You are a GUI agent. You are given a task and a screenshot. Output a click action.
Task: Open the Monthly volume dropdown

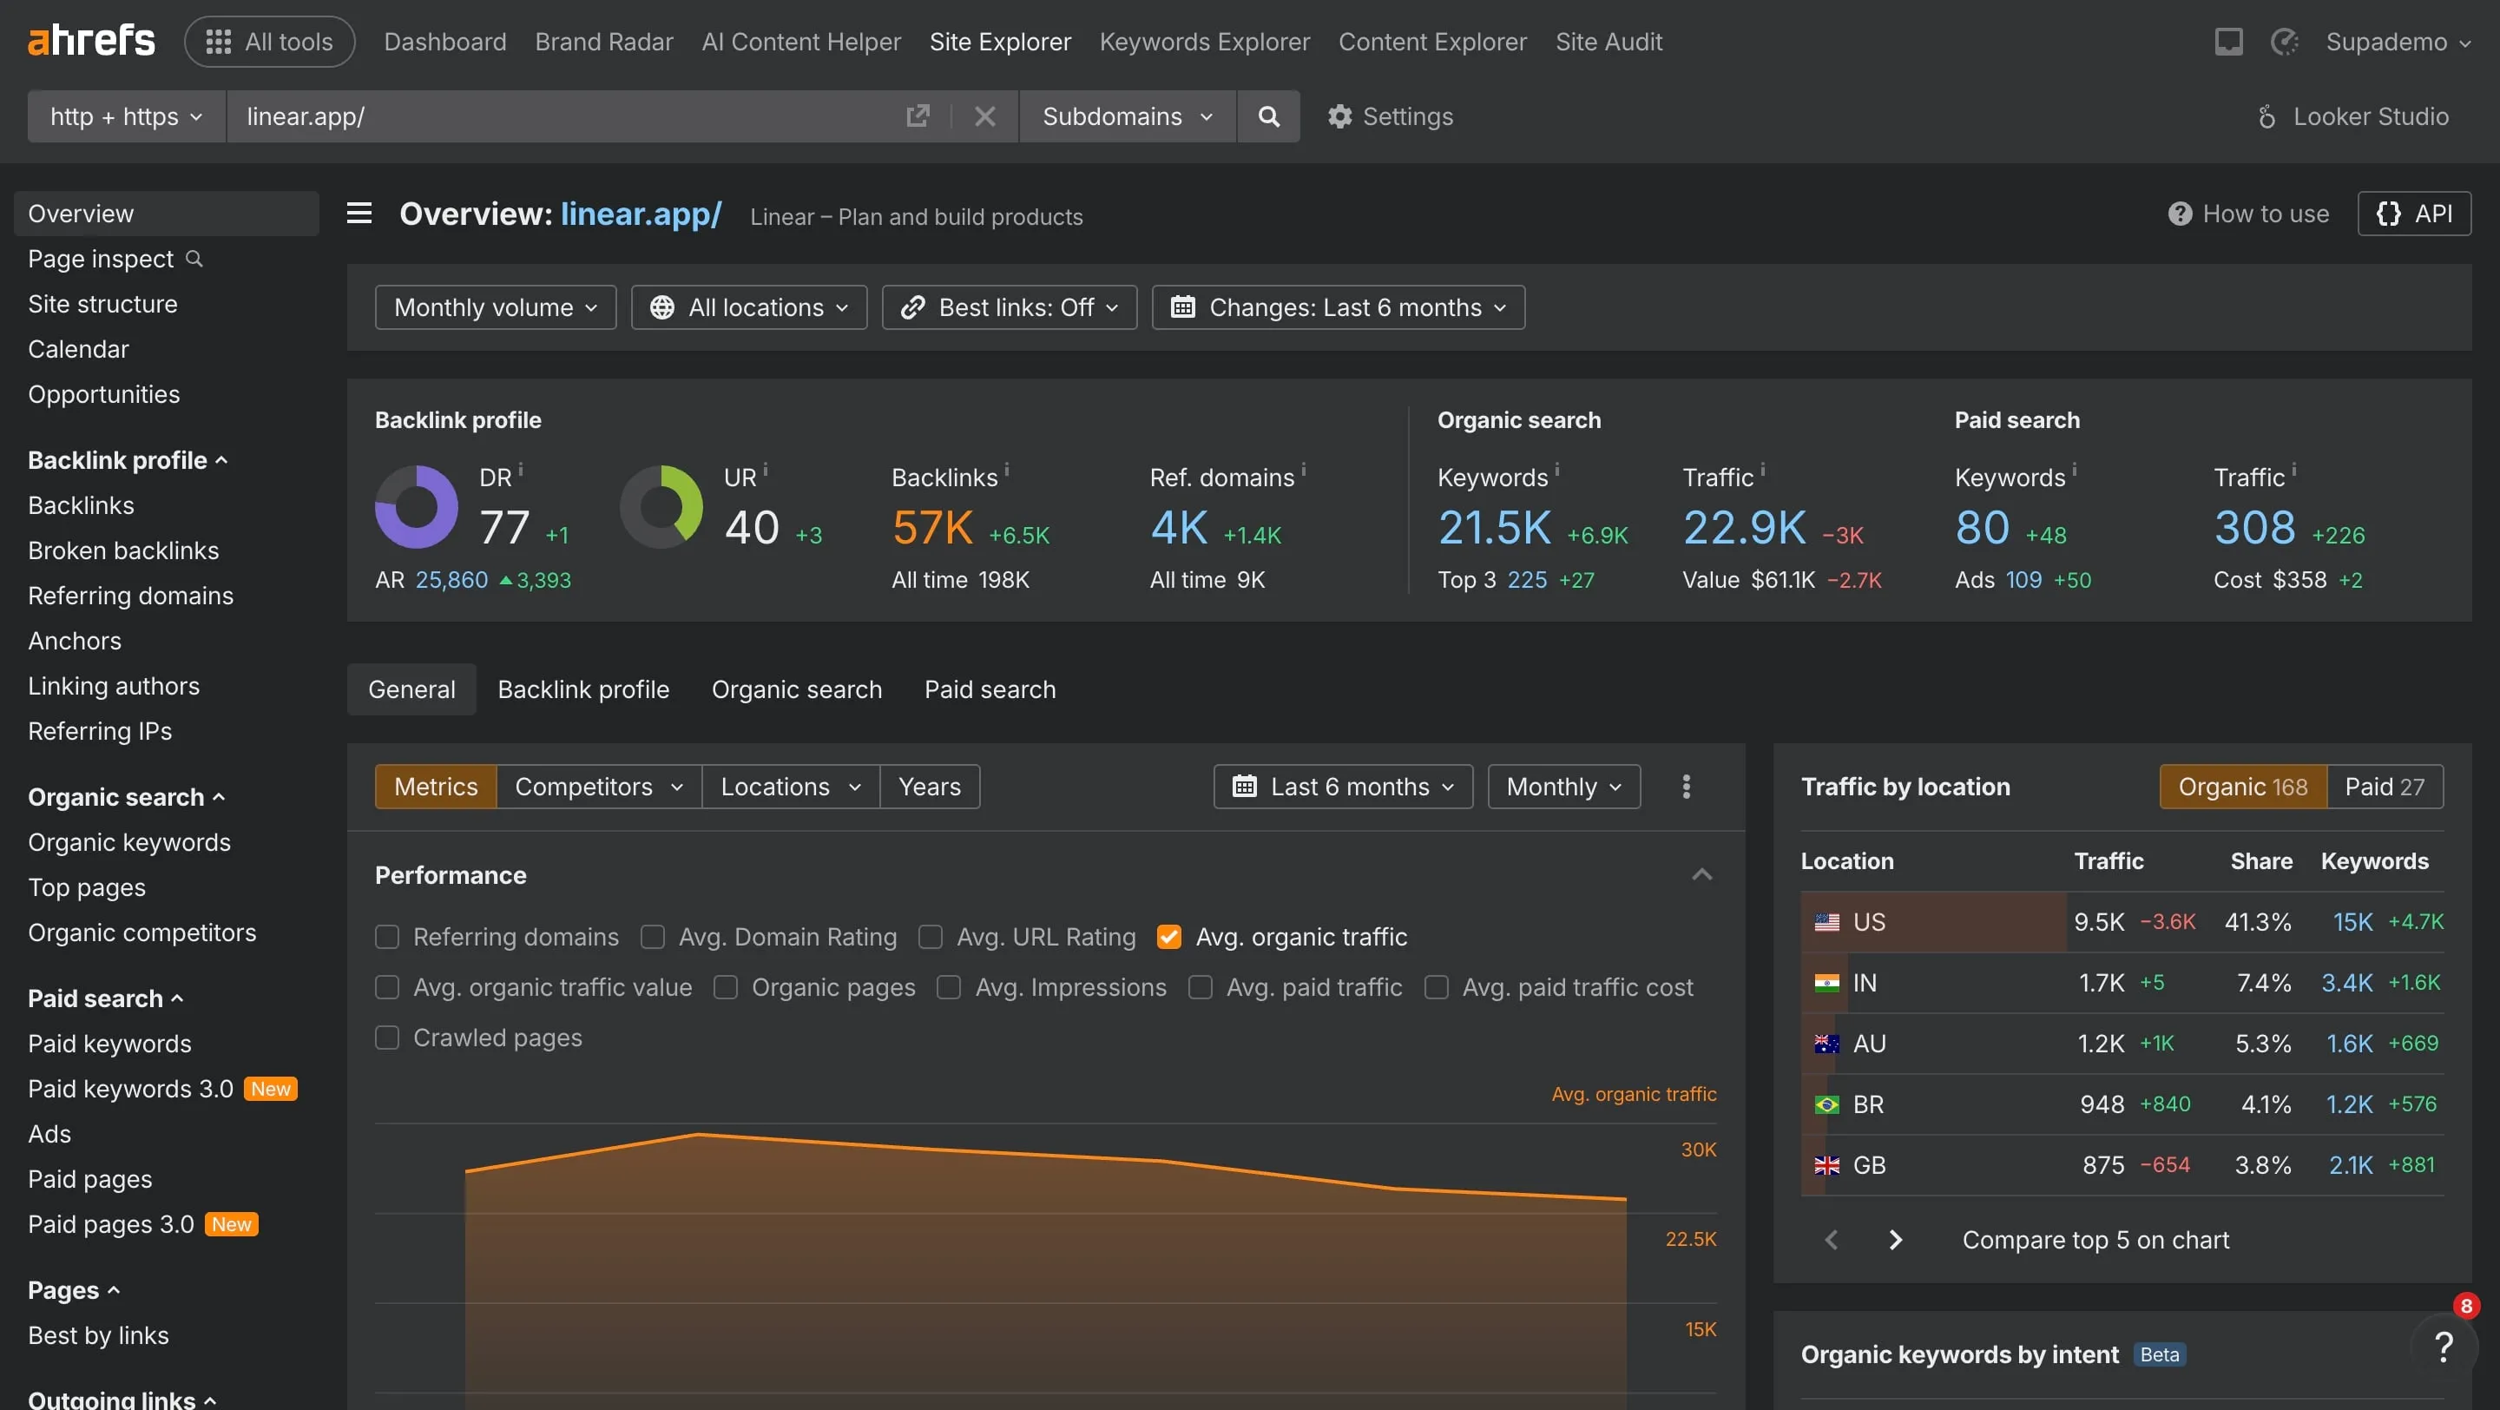(x=495, y=307)
